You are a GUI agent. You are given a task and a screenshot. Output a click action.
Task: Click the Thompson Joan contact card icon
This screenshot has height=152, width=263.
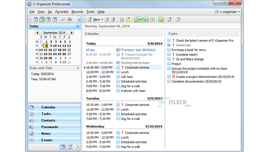[x=118, y=50]
